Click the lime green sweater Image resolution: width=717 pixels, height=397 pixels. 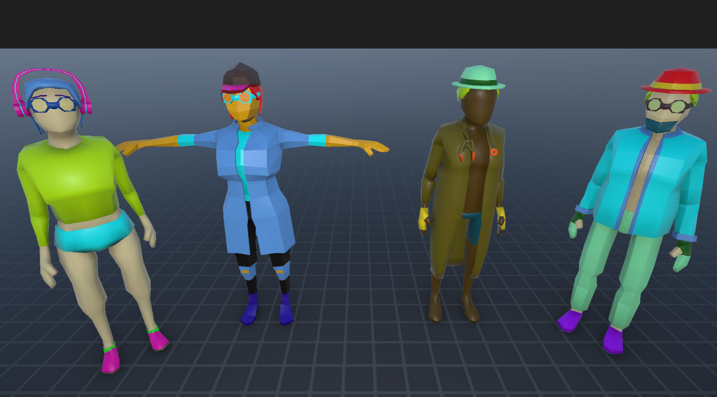tap(72, 178)
